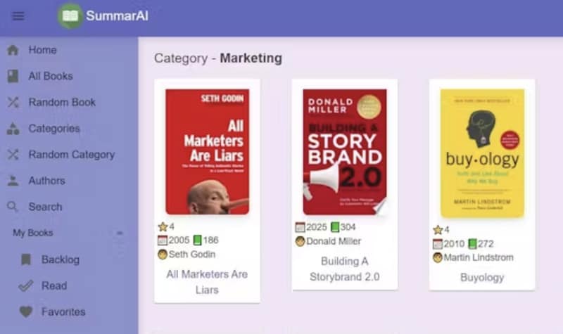The image size is (563, 334).
Task: Open All Books via its book icon
Action: coord(13,76)
